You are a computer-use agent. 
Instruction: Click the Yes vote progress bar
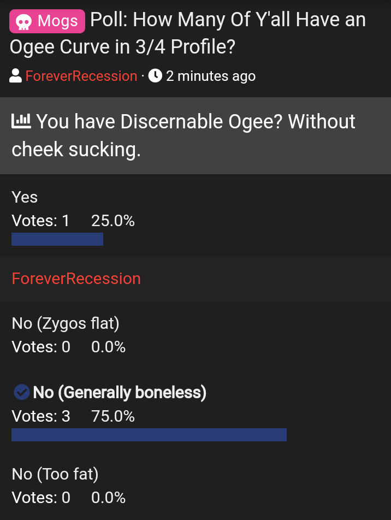click(57, 239)
